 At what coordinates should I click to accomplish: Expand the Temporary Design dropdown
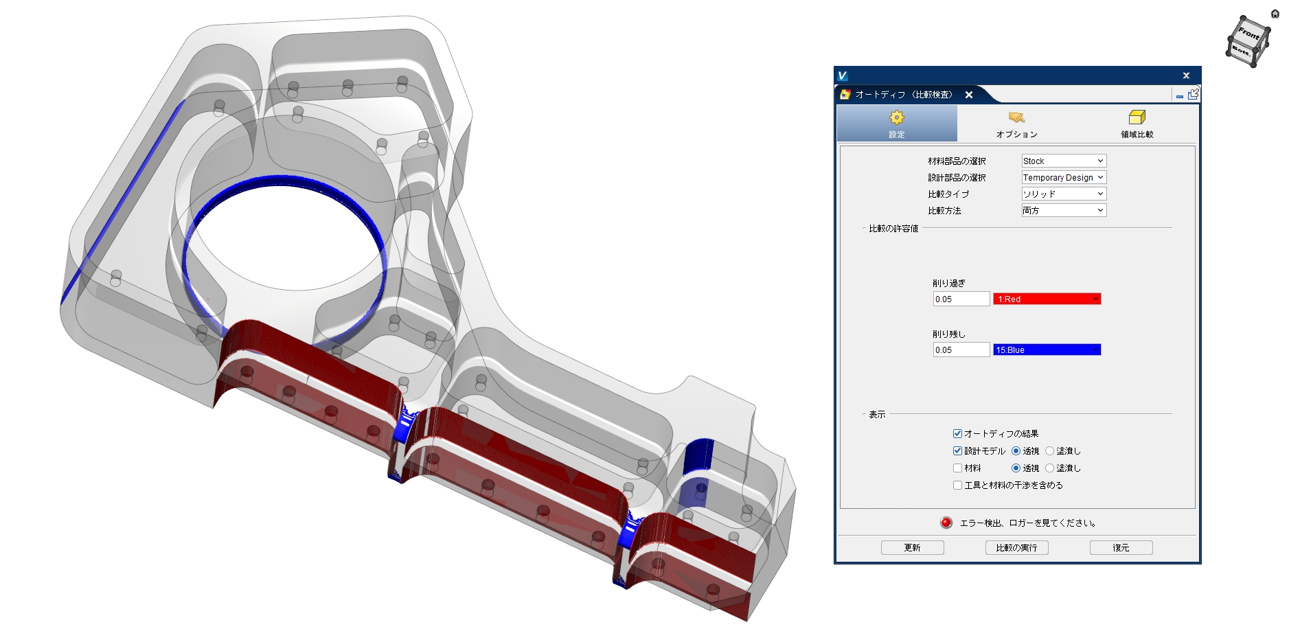1063,177
